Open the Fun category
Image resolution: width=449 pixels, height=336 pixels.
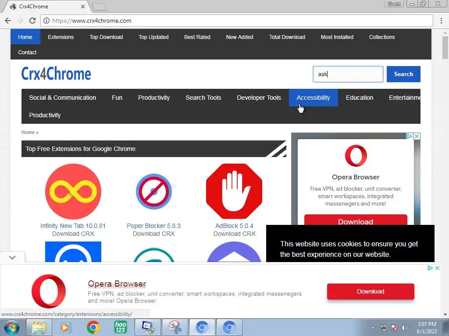[x=117, y=98]
